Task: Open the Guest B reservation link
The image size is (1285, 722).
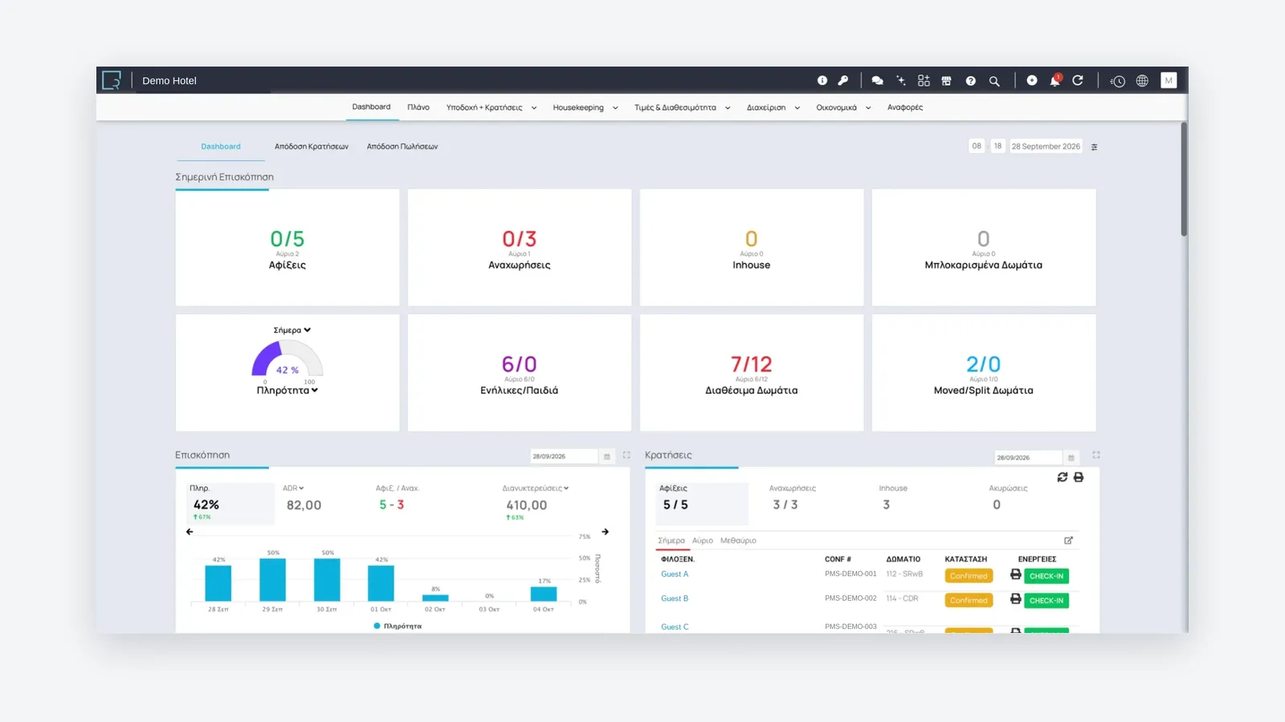Action: [x=675, y=598]
